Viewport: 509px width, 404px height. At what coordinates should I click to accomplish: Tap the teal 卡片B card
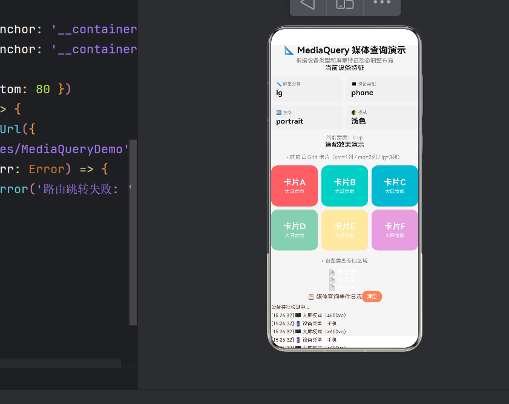coord(344,186)
